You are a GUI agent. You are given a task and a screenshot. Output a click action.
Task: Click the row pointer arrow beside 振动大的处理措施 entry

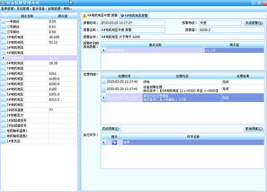104,98
